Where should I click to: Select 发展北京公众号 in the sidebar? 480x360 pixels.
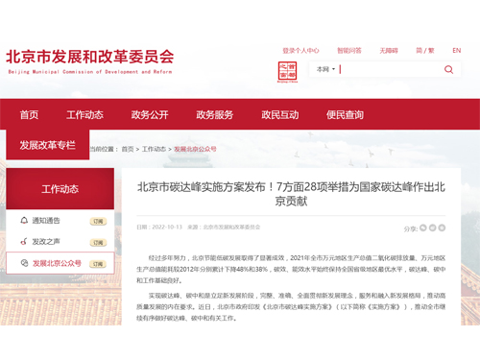(x=57, y=263)
